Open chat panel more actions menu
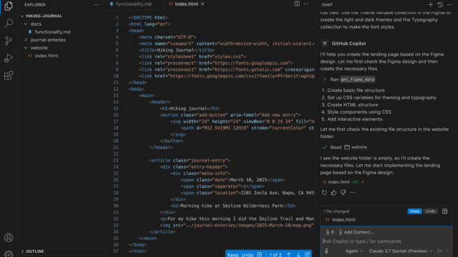The image size is (458, 257). pos(450,5)
